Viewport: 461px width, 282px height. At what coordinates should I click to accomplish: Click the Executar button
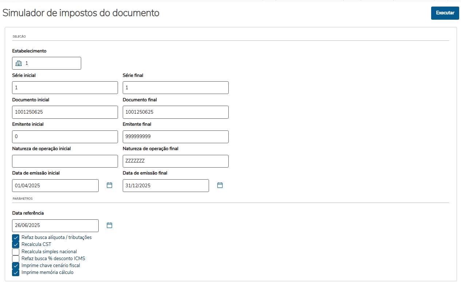(x=445, y=13)
